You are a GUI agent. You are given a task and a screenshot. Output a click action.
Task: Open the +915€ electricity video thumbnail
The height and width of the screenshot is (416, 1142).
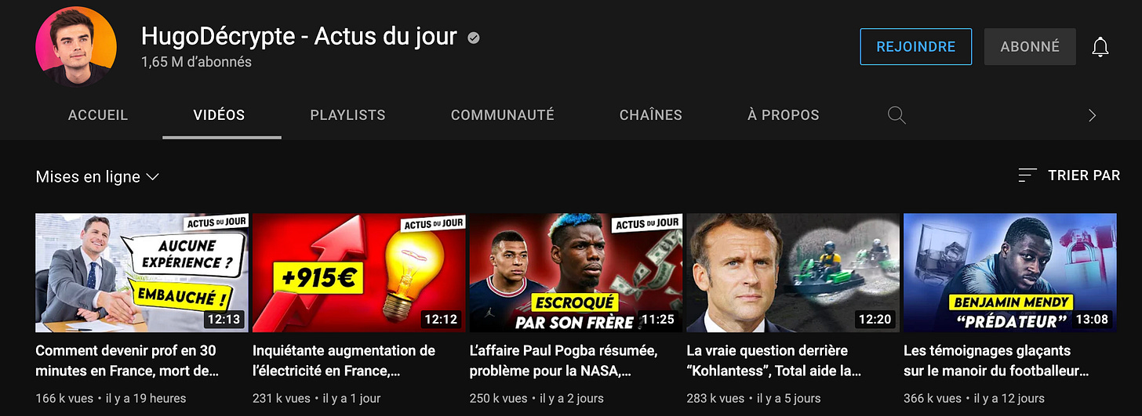[x=358, y=273]
